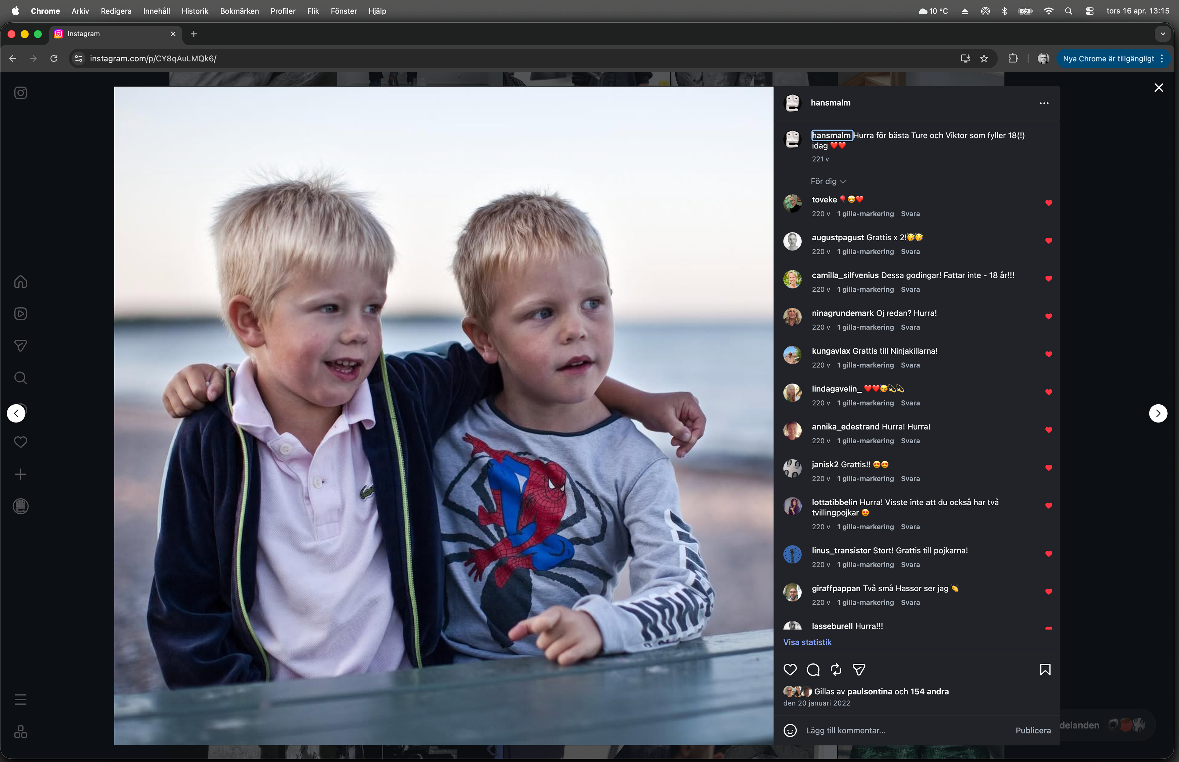
Task: Click the Visa statistik link
Action: pyautogui.click(x=807, y=642)
